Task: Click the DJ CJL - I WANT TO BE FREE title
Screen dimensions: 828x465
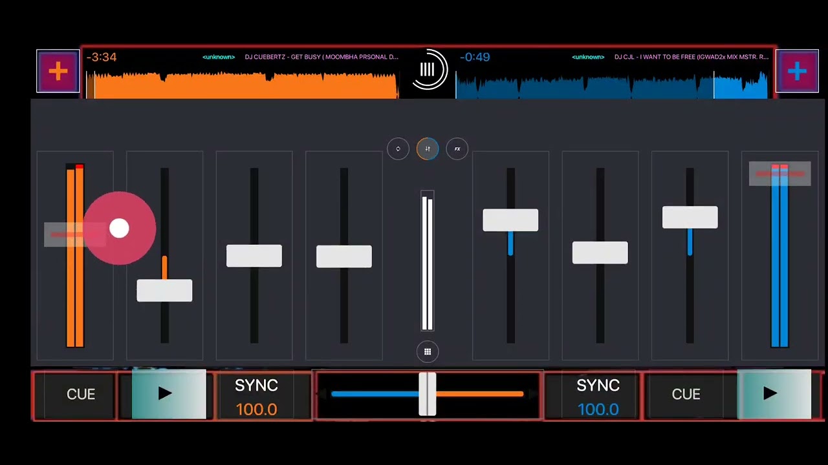Action: pyautogui.click(x=692, y=57)
